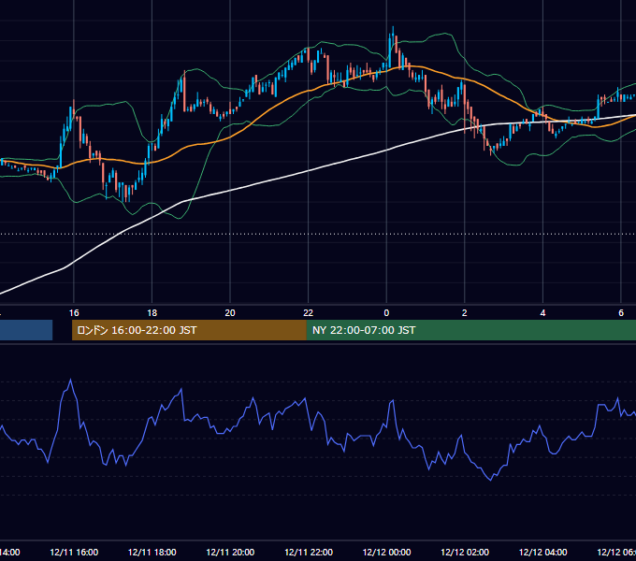Click the 0 hour axis label
The width and height of the screenshot is (636, 561).
click(386, 313)
